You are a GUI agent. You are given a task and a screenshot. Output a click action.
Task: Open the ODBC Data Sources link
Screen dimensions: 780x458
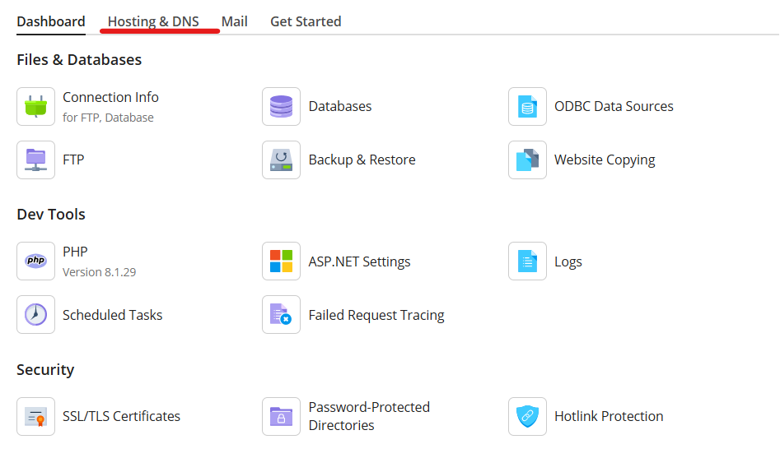(x=614, y=106)
